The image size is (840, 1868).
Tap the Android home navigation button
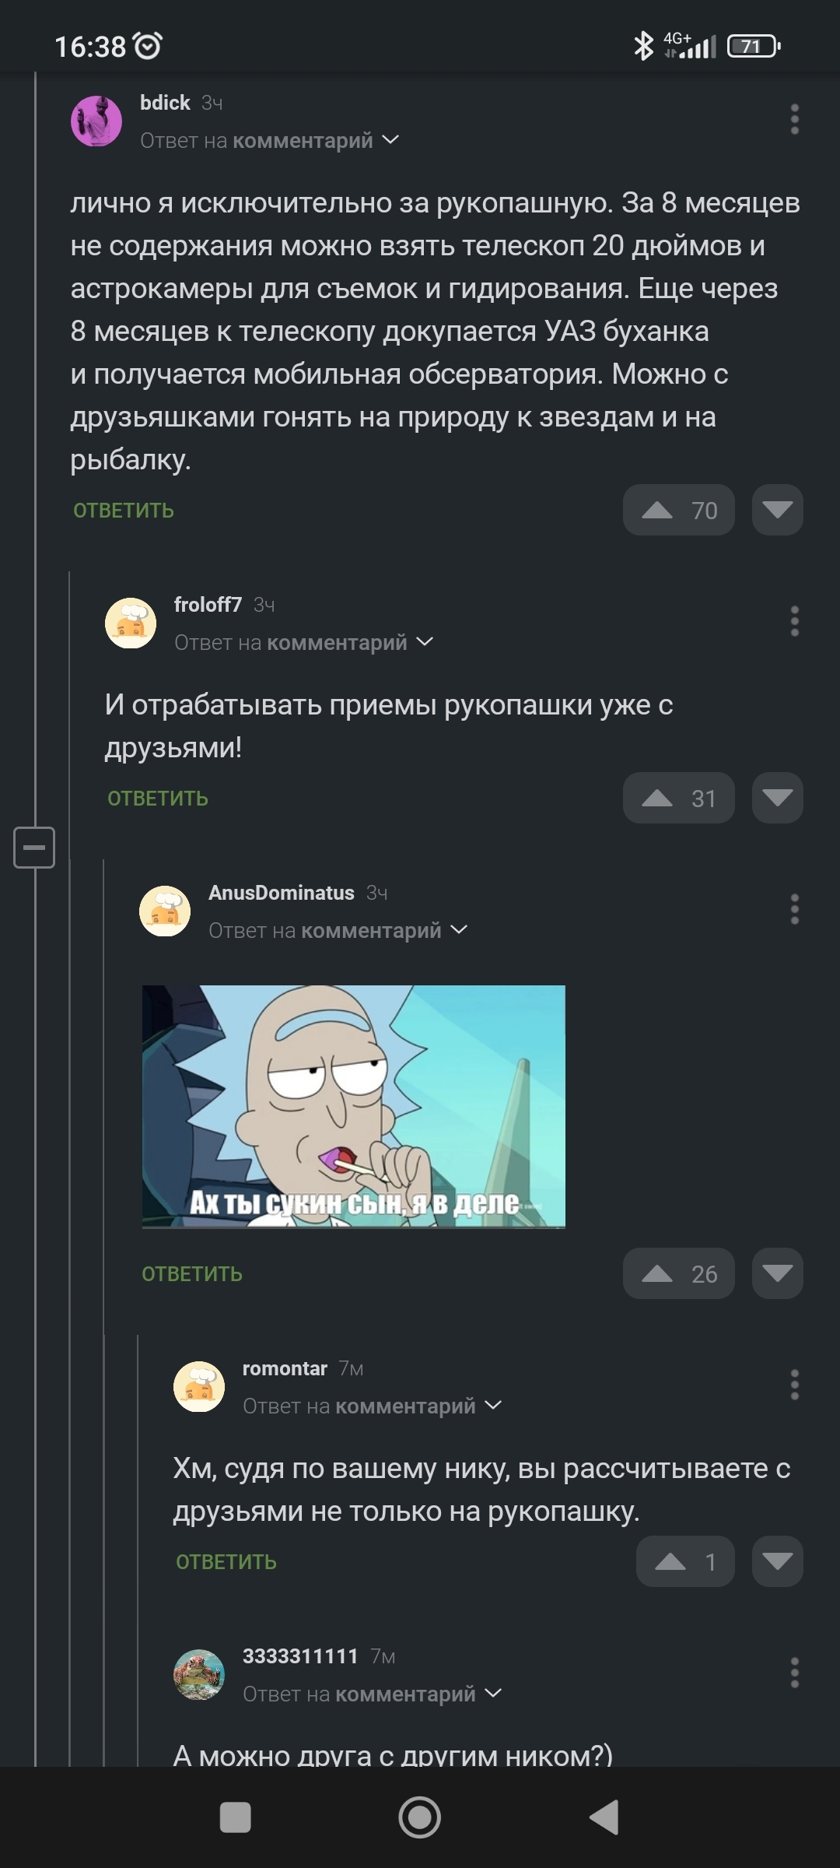pyautogui.click(x=420, y=1817)
